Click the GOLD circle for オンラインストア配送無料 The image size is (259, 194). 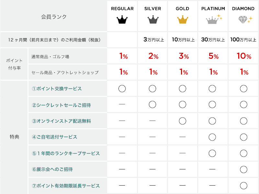(x=183, y=121)
